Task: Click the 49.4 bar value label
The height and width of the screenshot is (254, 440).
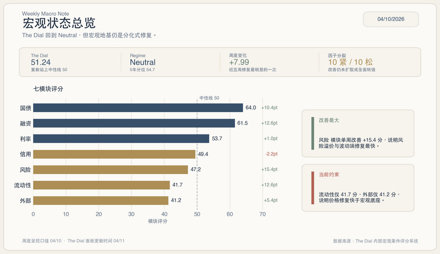Action: click(x=203, y=154)
